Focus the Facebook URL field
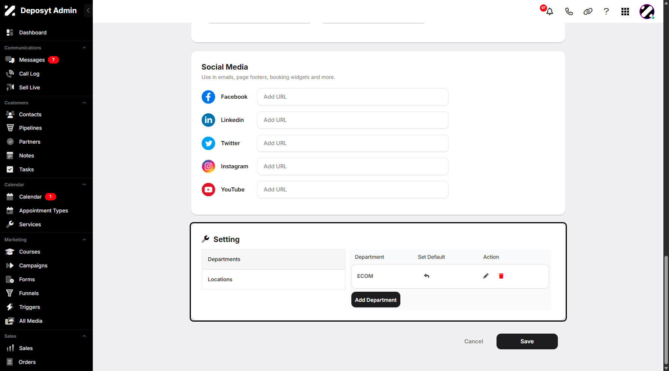 [x=352, y=97]
